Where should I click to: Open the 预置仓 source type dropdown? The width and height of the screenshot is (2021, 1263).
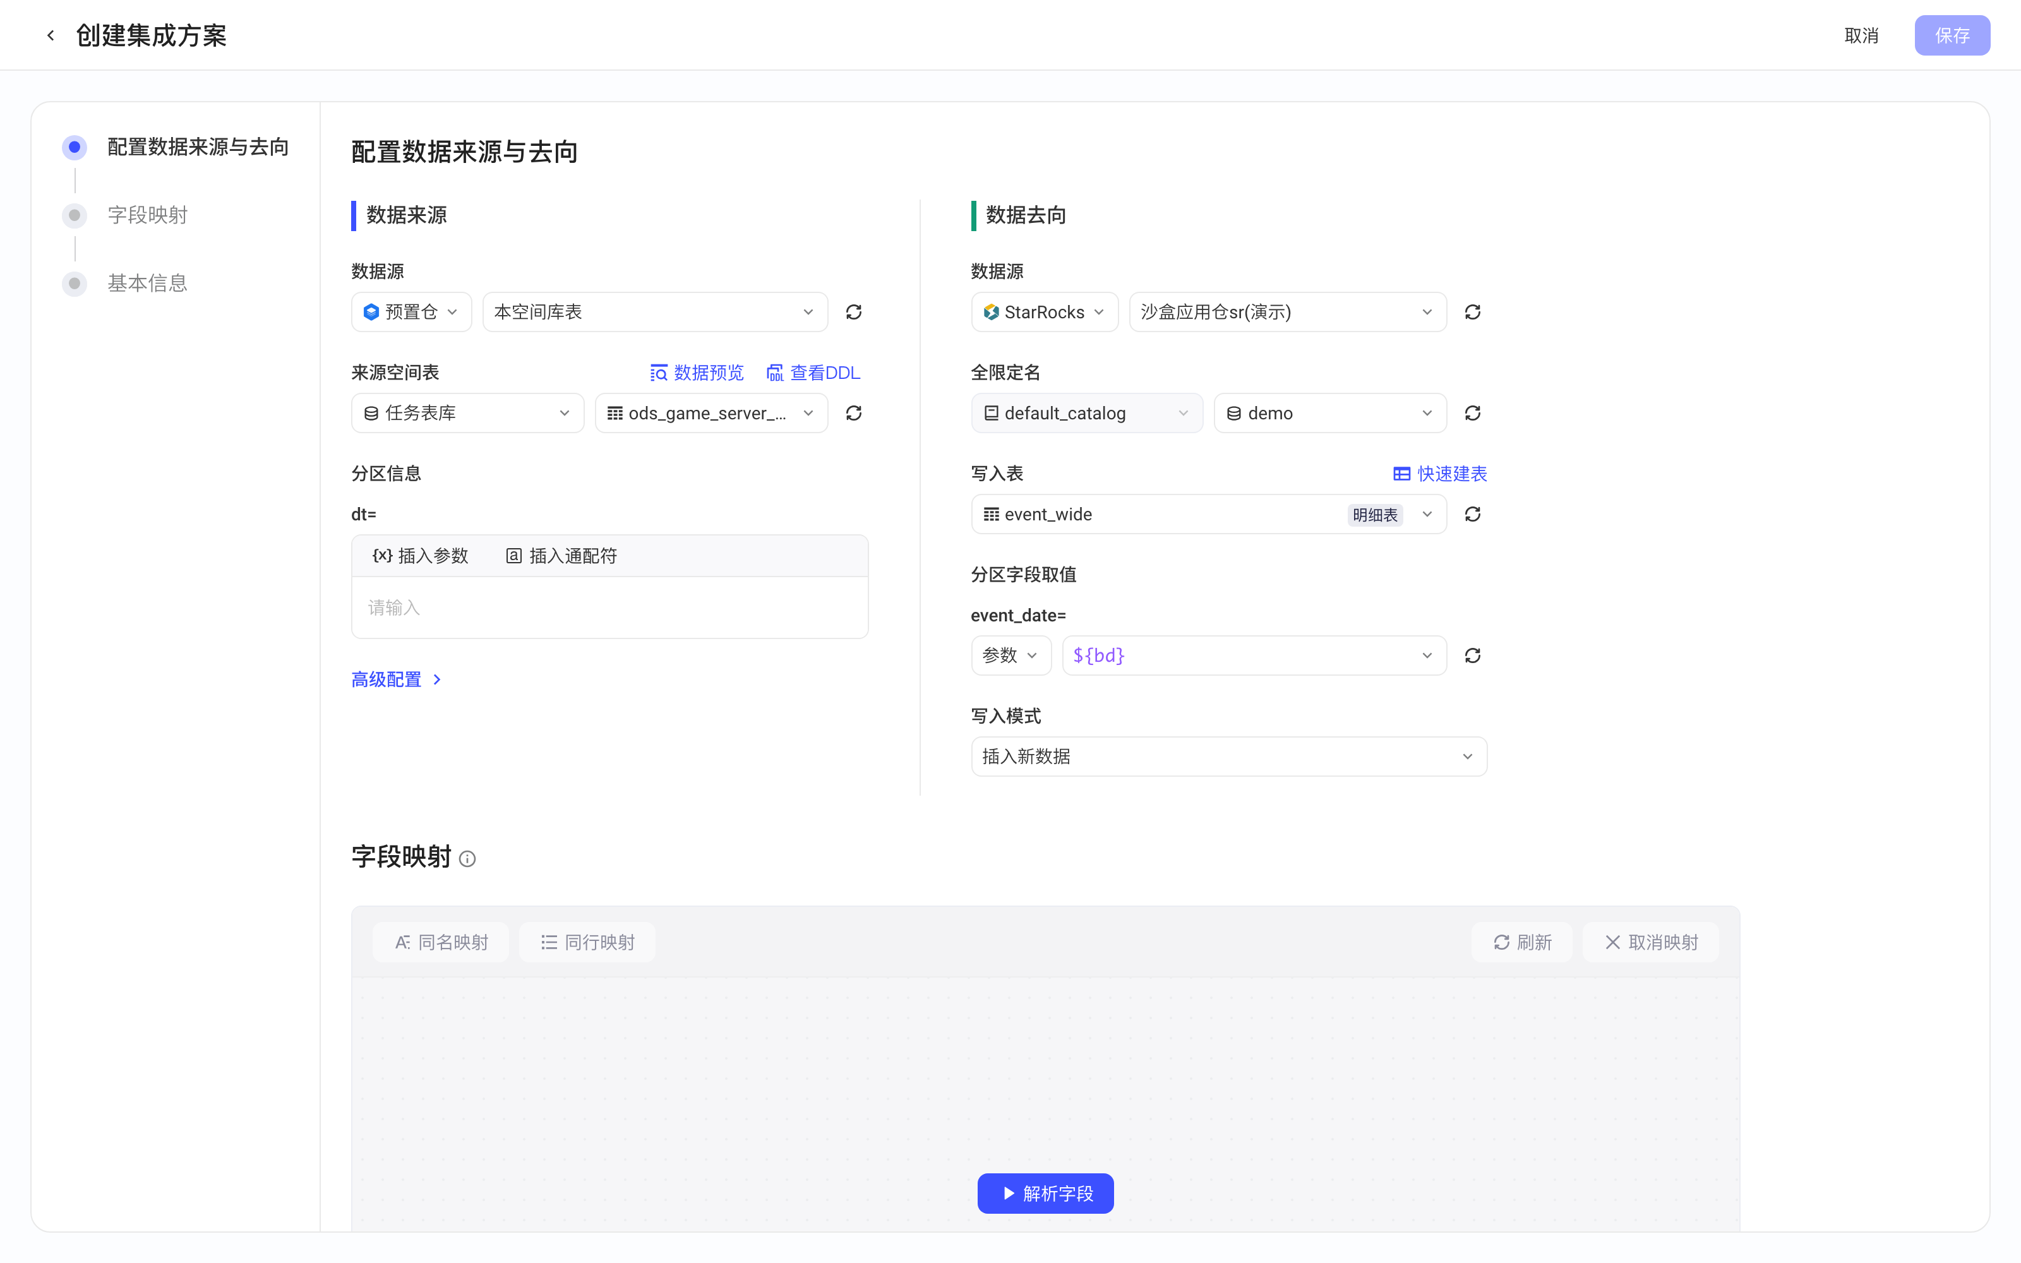(411, 311)
